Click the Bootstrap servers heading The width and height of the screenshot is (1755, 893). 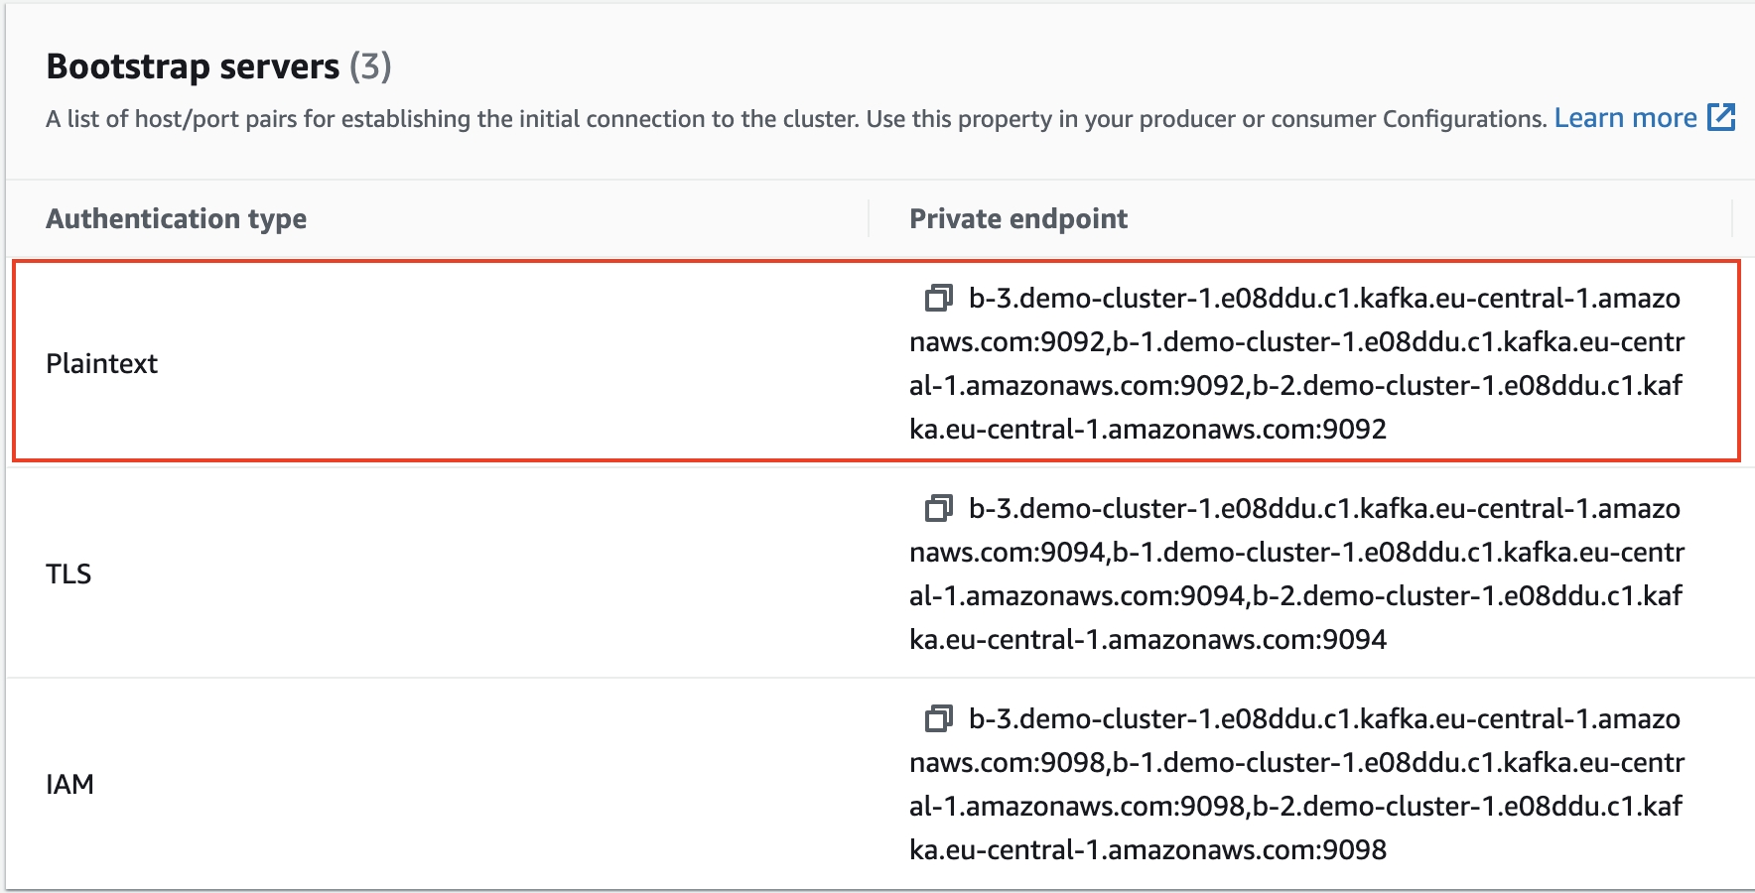(193, 66)
